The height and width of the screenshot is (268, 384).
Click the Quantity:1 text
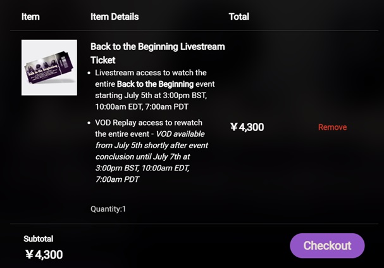pos(108,208)
